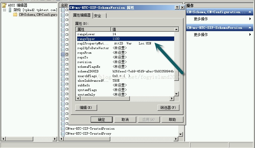The height and width of the screenshot is (148, 255).
Task: Select the schemaIDGUID attribute row
Action: click(x=125, y=71)
